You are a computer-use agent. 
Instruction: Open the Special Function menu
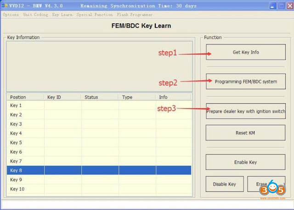[x=95, y=15]
